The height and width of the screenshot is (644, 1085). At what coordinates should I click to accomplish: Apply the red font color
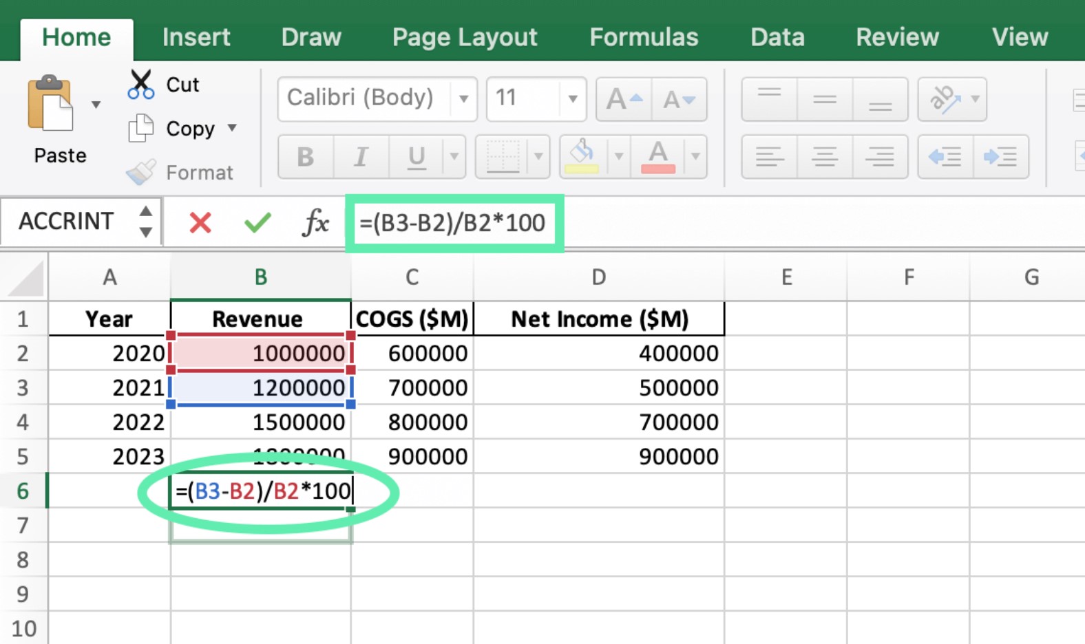[x=658, y=157]
